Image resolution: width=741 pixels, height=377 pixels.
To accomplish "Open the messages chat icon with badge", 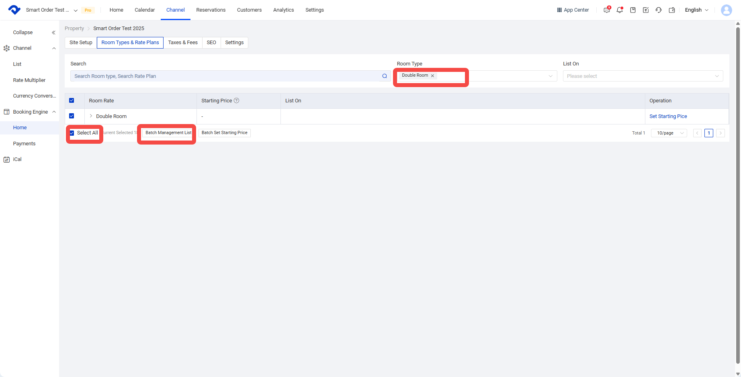I will (x=607, y=10).
